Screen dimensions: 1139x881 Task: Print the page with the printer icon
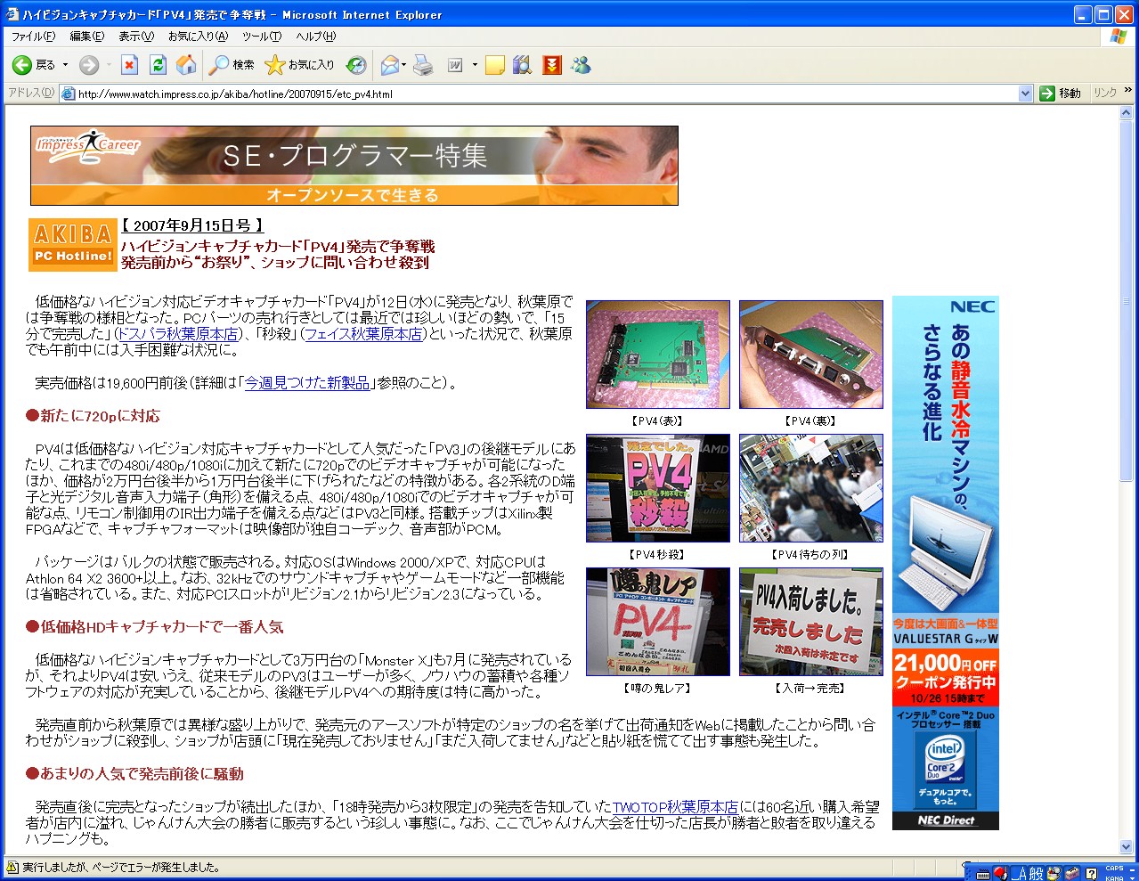click(424, 65)
